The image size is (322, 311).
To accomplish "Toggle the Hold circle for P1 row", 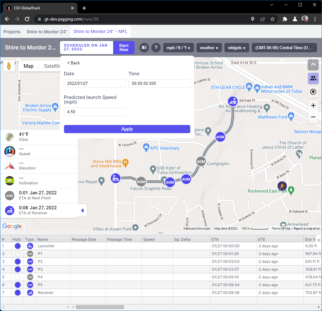I will 18,254.
